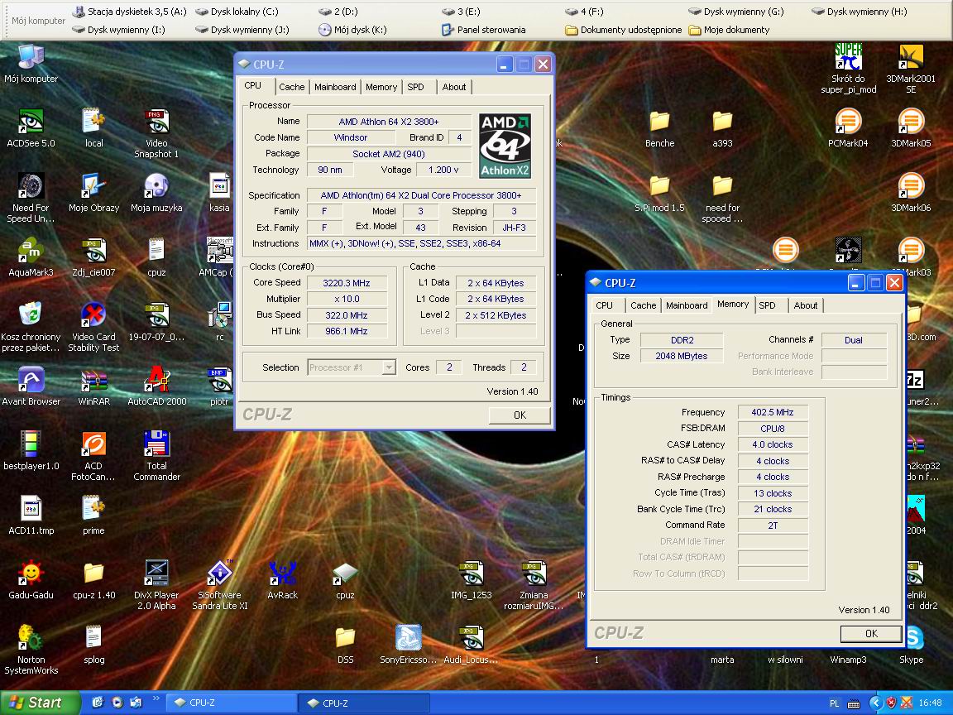Screen dimensions: 953x715
Task: Open Panel sterowania toolbar link
Action: point(484,29)
